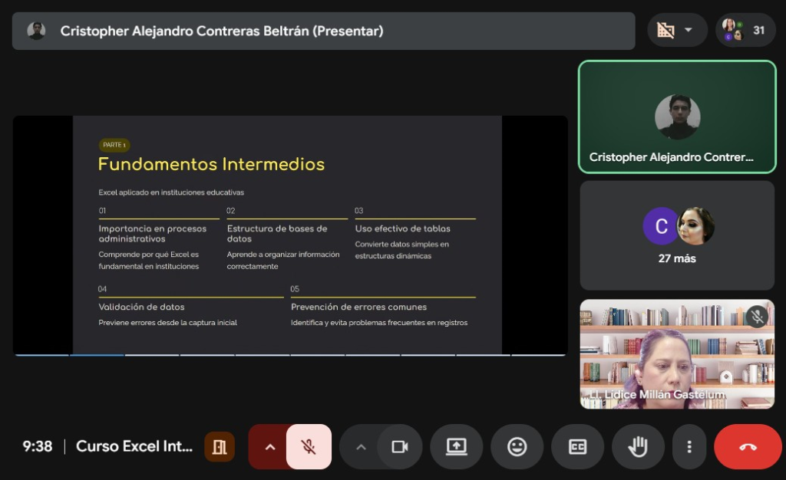Toggle the camera on or off
786x480 pixels.
tap(399, 447)
